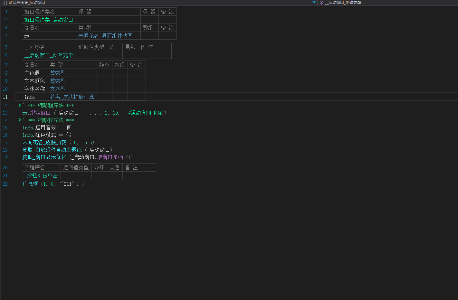Click line number 1 in the gutter
This screenshot has height=300, width=458.
pyautogui.click(x=6, y=12)
